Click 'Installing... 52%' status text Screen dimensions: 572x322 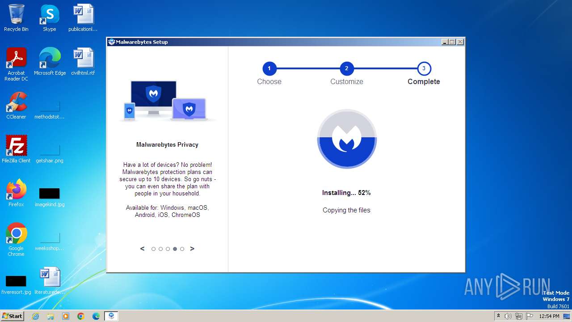pos(346,193)
